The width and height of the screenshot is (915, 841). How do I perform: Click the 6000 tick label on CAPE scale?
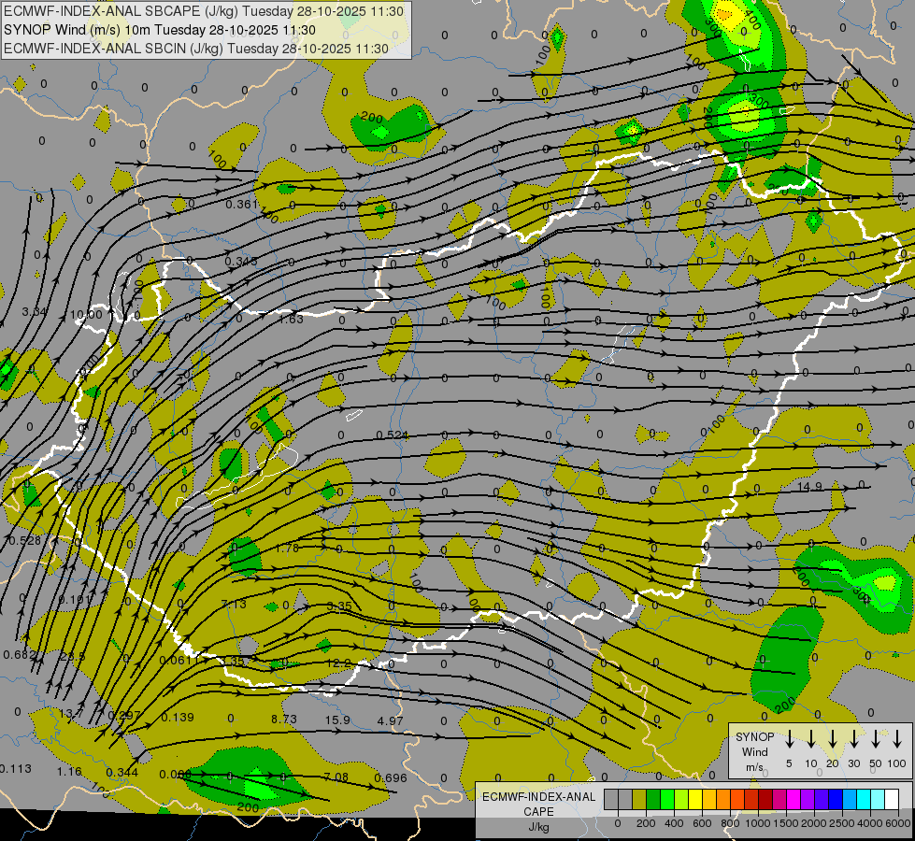(897, 823)
